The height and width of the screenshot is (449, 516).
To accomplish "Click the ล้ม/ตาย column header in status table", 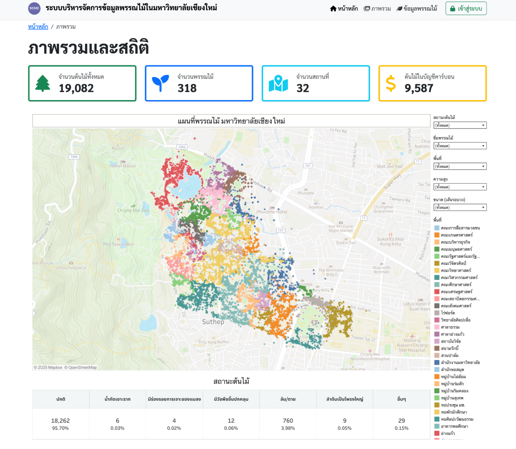I will [288, 399].
